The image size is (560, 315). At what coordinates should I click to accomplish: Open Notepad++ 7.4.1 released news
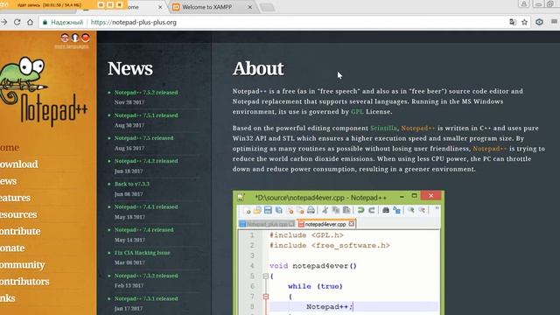coord(146,206)
